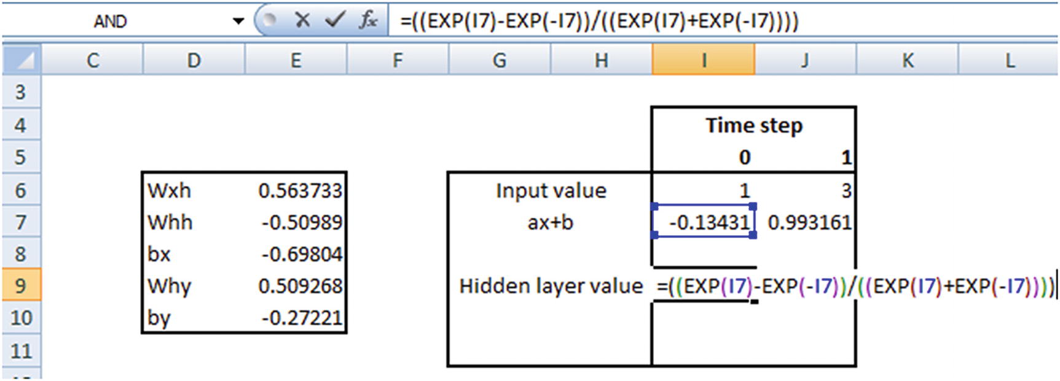Click the in-cell formula in I9
This screenshot has width=1060, height=381.
[855, 286]
